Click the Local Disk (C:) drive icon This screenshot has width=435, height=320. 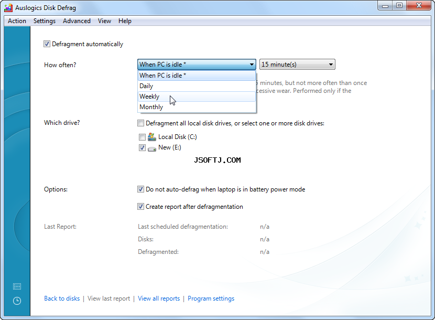tap(152, 137)
